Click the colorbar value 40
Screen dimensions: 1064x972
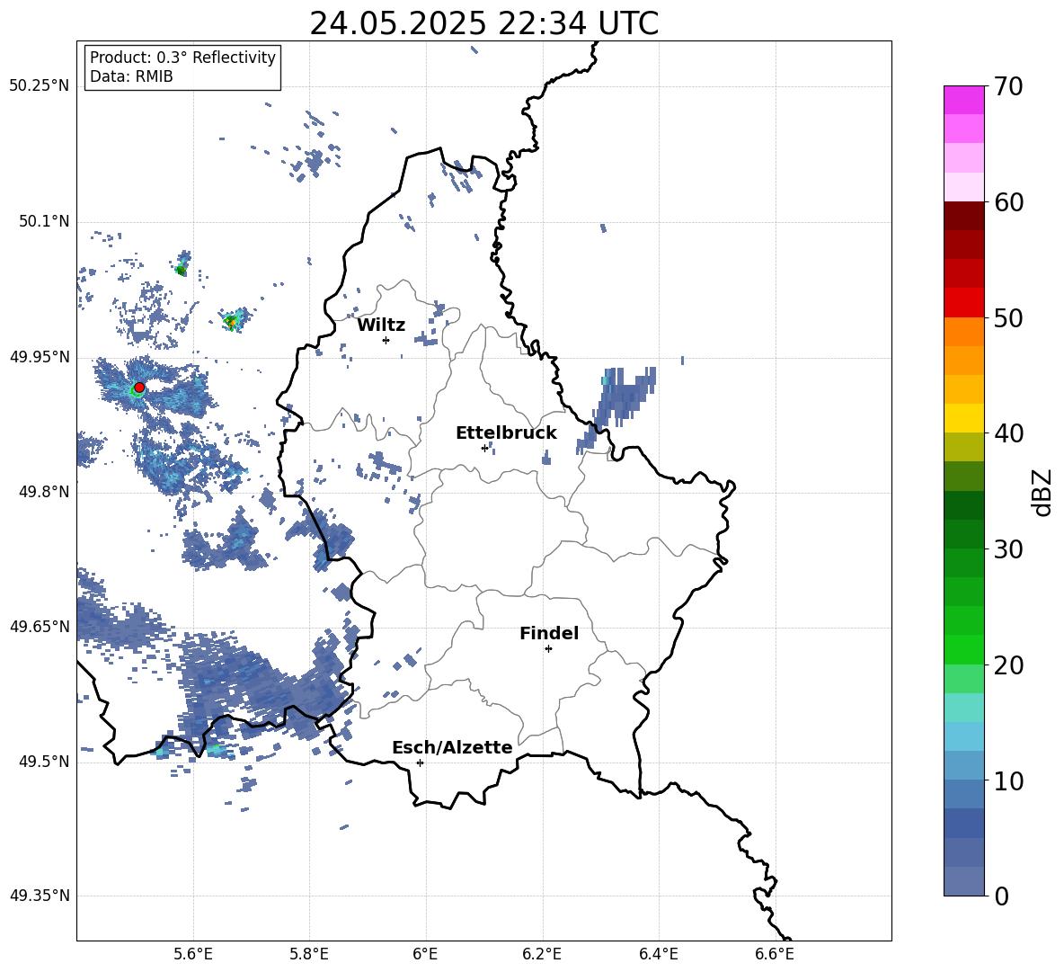click(x=1008, y=433)
